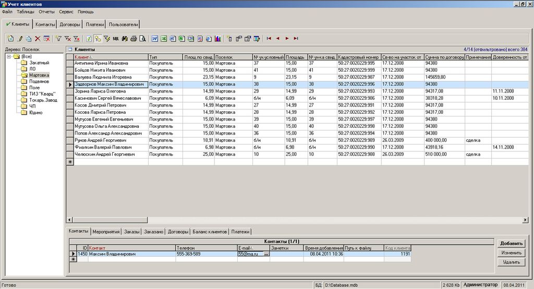The image size is (534, 289).
Task: Open the Отчеты menu
Action: [x=46, y=11]
